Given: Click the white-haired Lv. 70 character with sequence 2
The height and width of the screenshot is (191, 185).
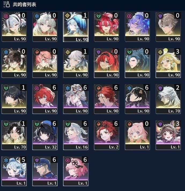Looking at the screenshot, I should click(x=168, y=99).
